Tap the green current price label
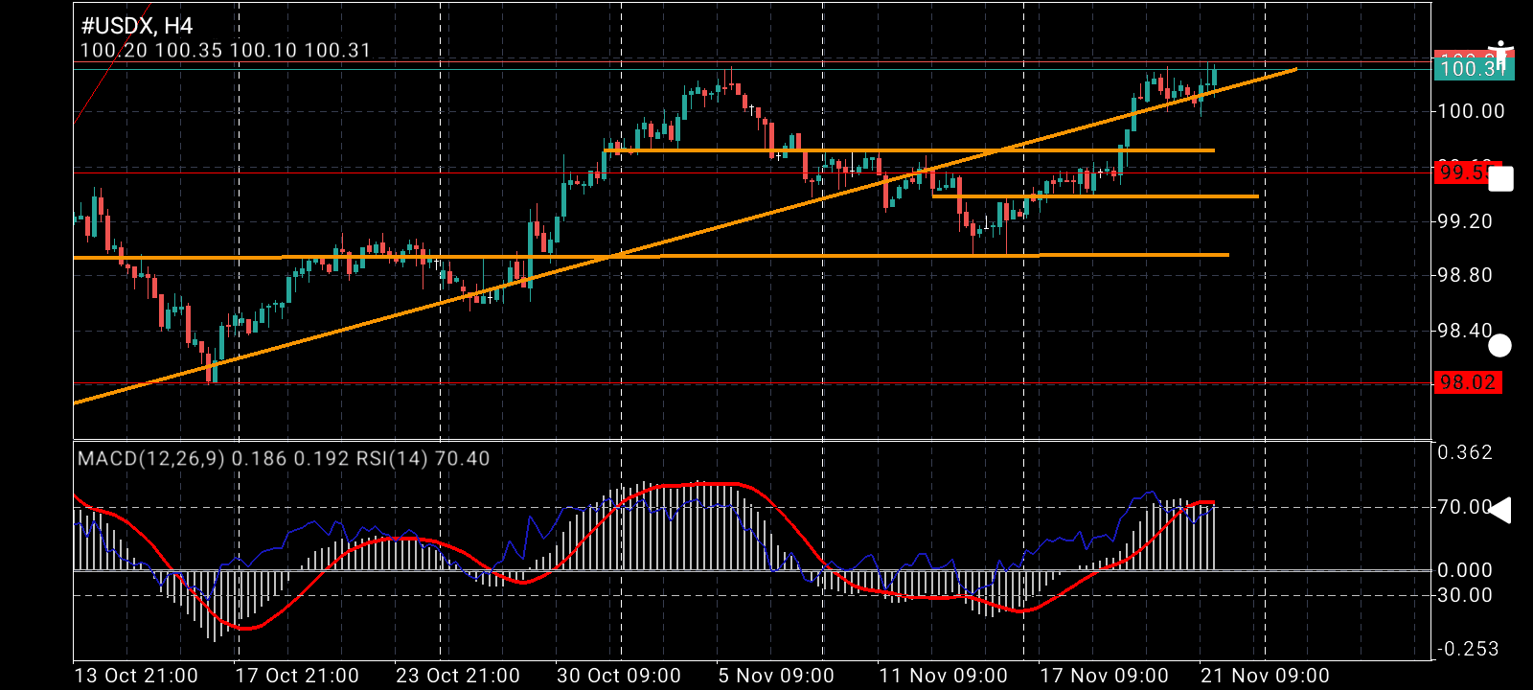The height and width of the screenshot is (690, 1533). tap(1473, 67)
